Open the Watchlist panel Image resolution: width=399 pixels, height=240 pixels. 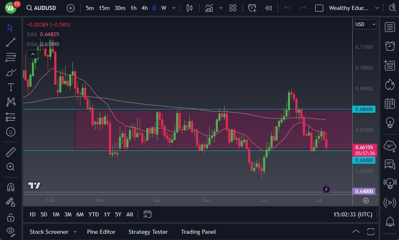(389, 27)
